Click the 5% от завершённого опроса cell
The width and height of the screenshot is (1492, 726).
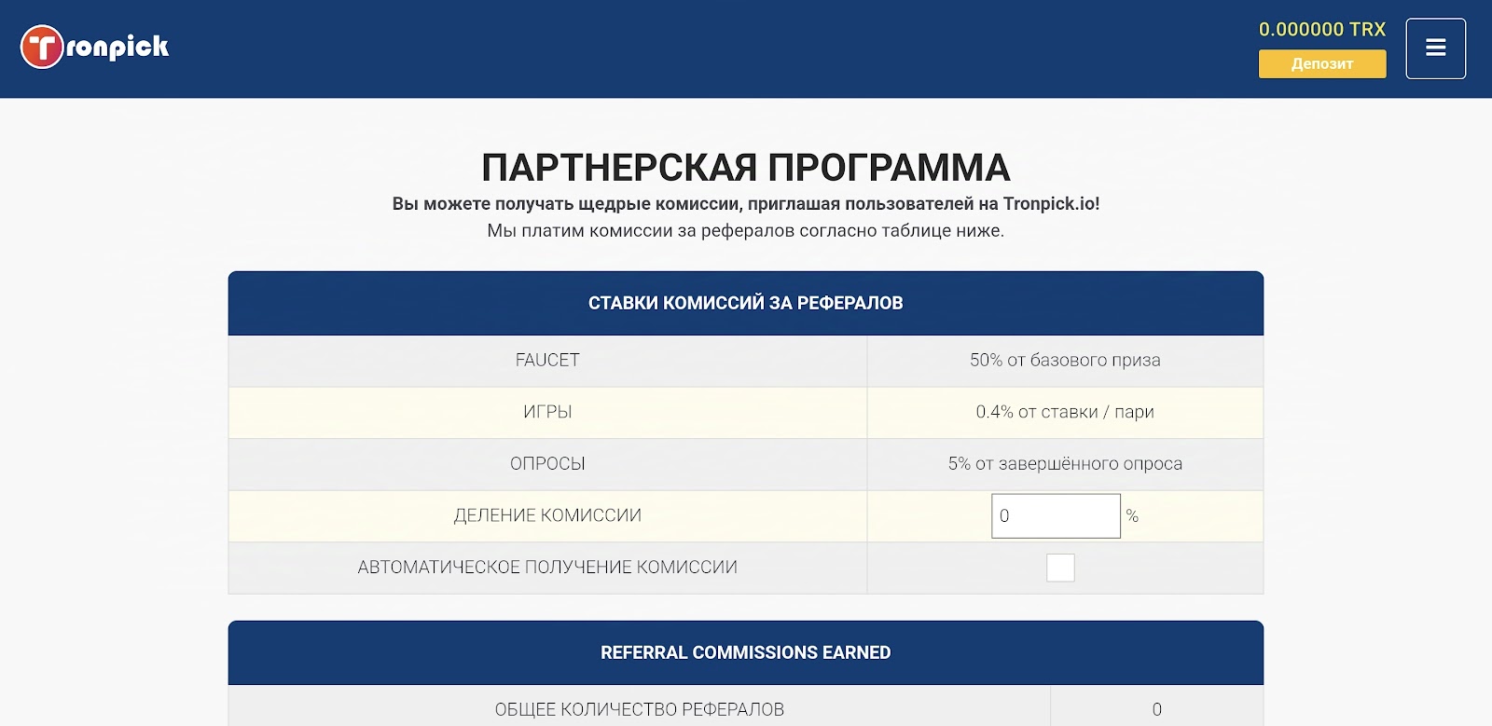tap(1065, 463)
